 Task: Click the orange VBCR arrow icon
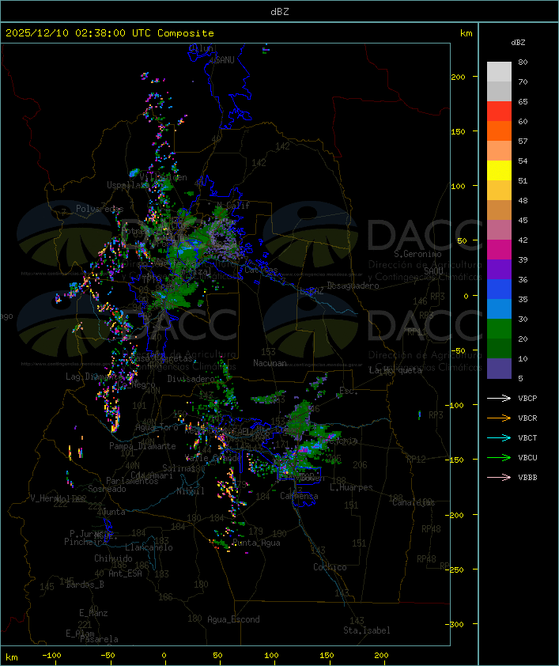(x=499, y=418)
